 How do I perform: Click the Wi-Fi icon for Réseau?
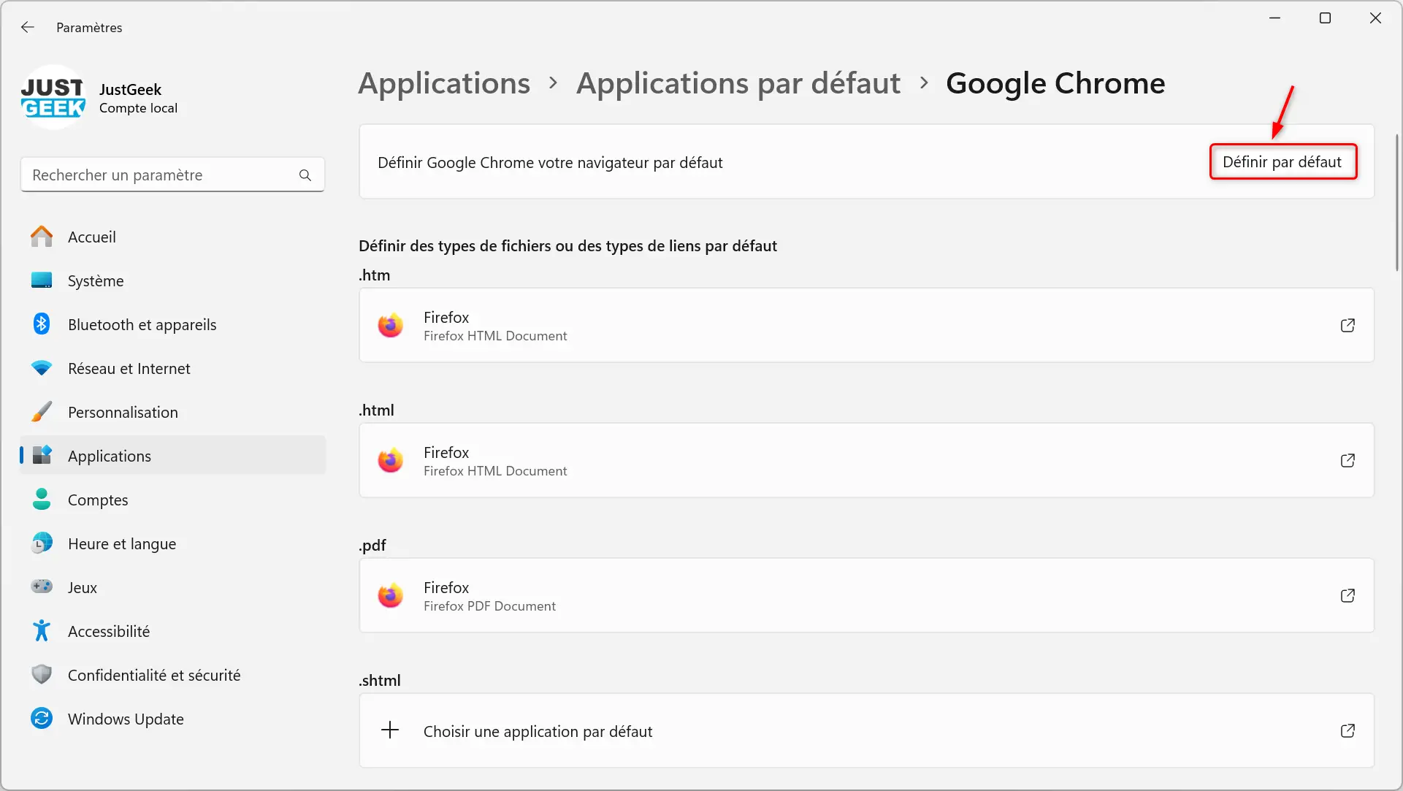tap(42, 368)
